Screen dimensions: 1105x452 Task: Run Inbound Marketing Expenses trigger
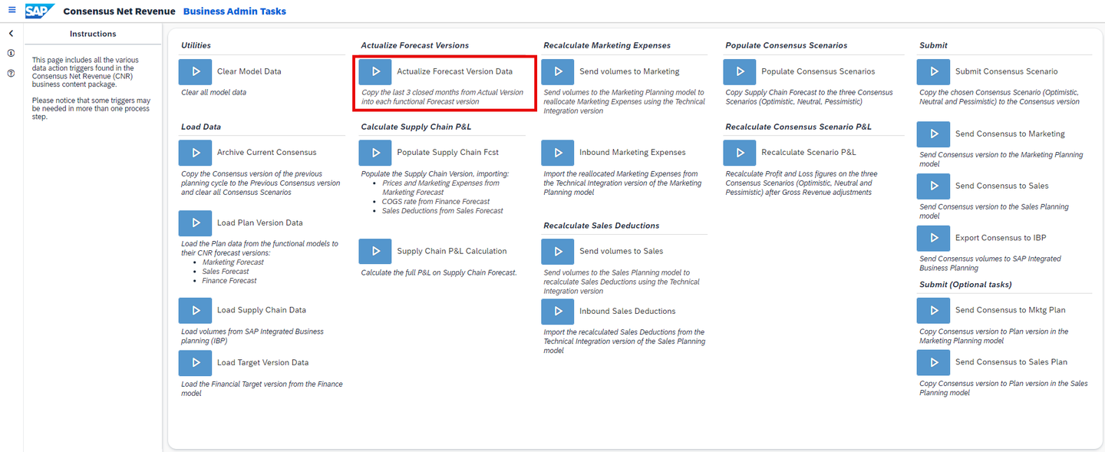tap(558, 153)
